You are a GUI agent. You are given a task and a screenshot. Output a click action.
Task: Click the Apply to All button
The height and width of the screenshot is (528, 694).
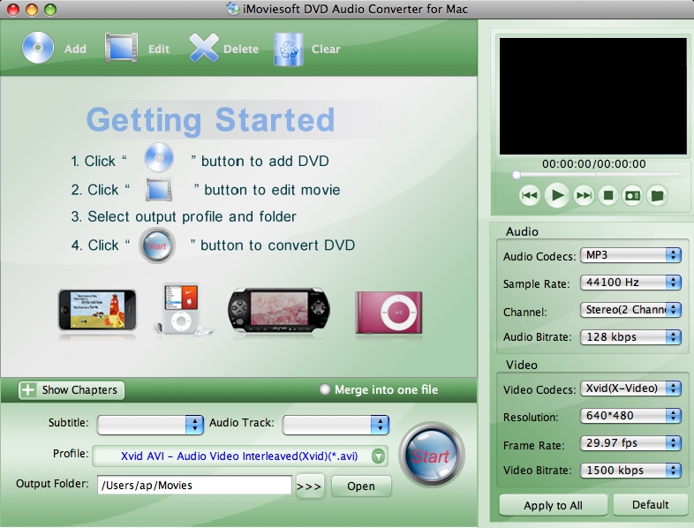tap(553, 505)
